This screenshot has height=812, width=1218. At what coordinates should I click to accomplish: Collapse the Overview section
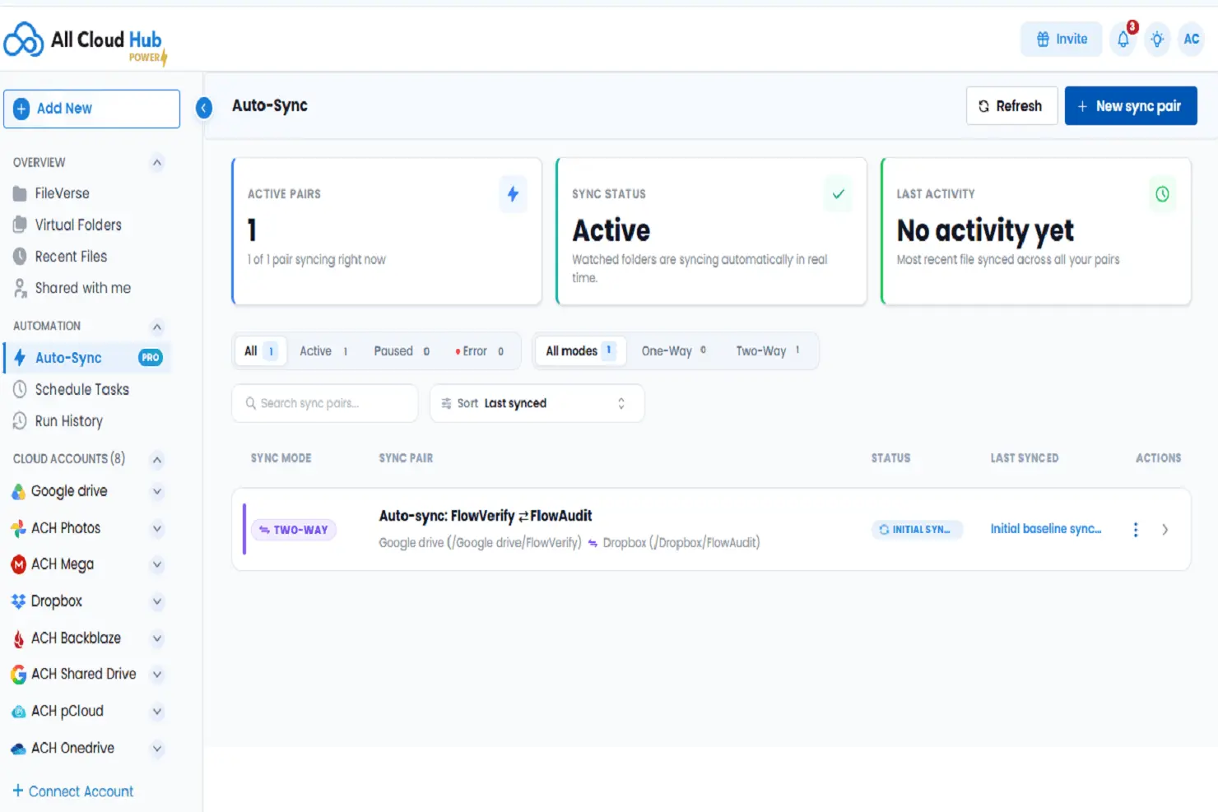[157, 163]
